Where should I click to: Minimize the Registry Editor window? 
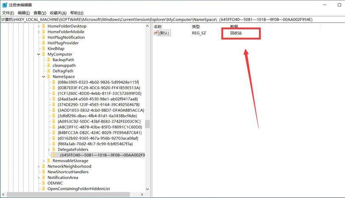pyautogui.click(x=325, y=5)
